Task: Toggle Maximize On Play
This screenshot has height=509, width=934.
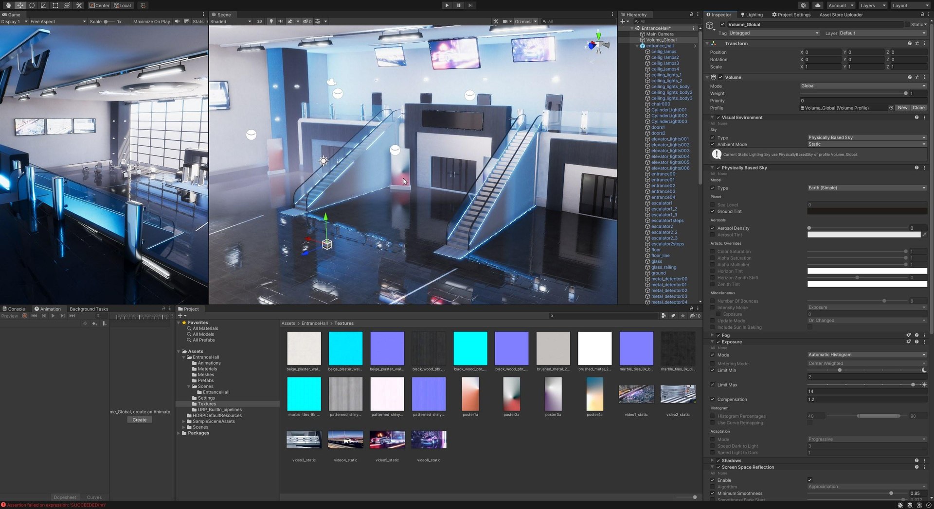Action: click(x=152, y=21)
